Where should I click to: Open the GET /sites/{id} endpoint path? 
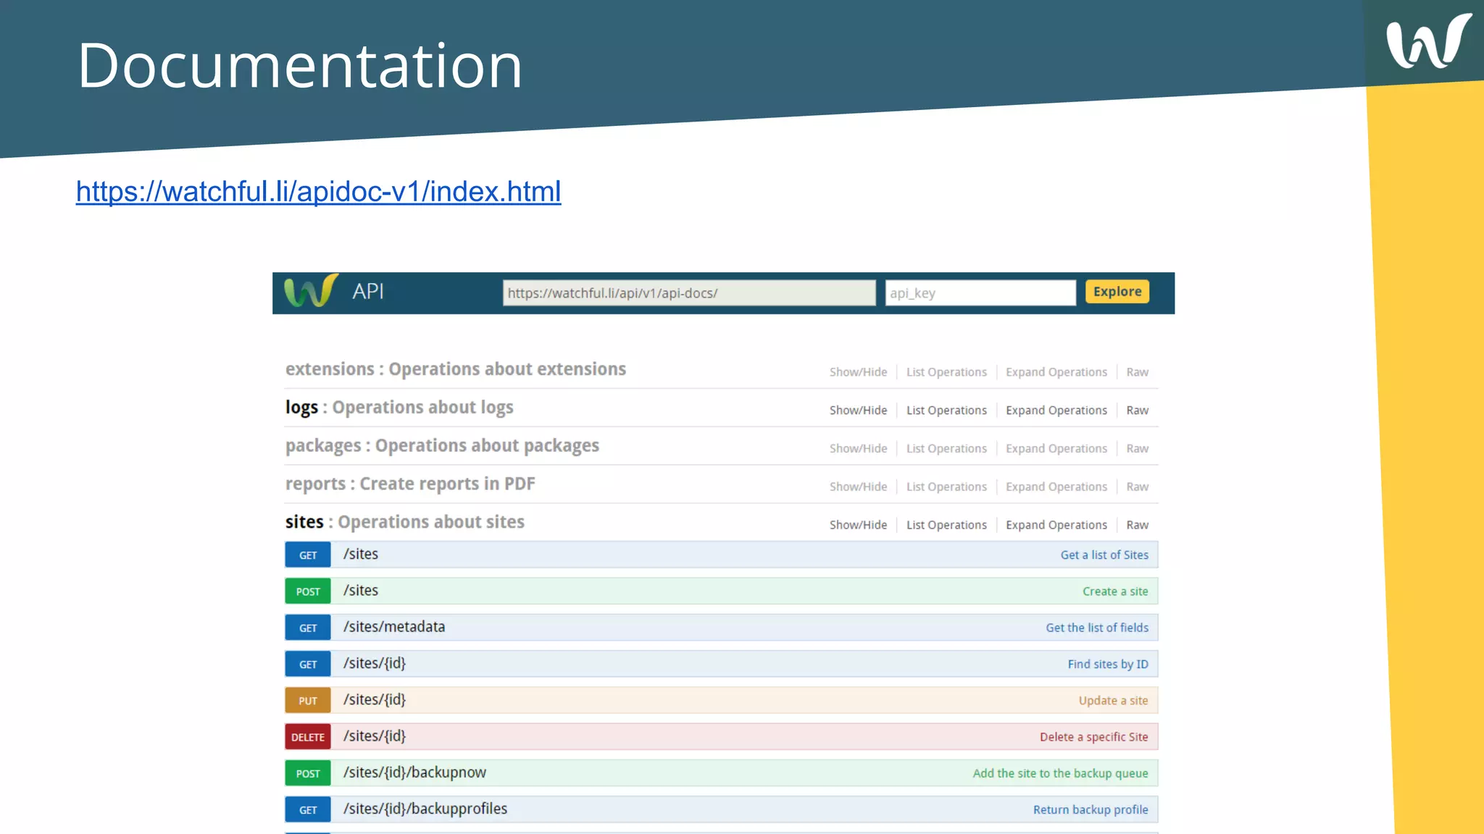tap(375, 664)
